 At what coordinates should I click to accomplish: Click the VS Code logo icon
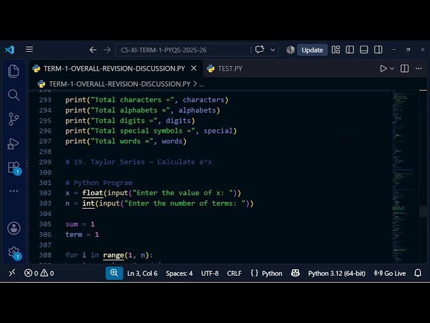click(9, 50)
